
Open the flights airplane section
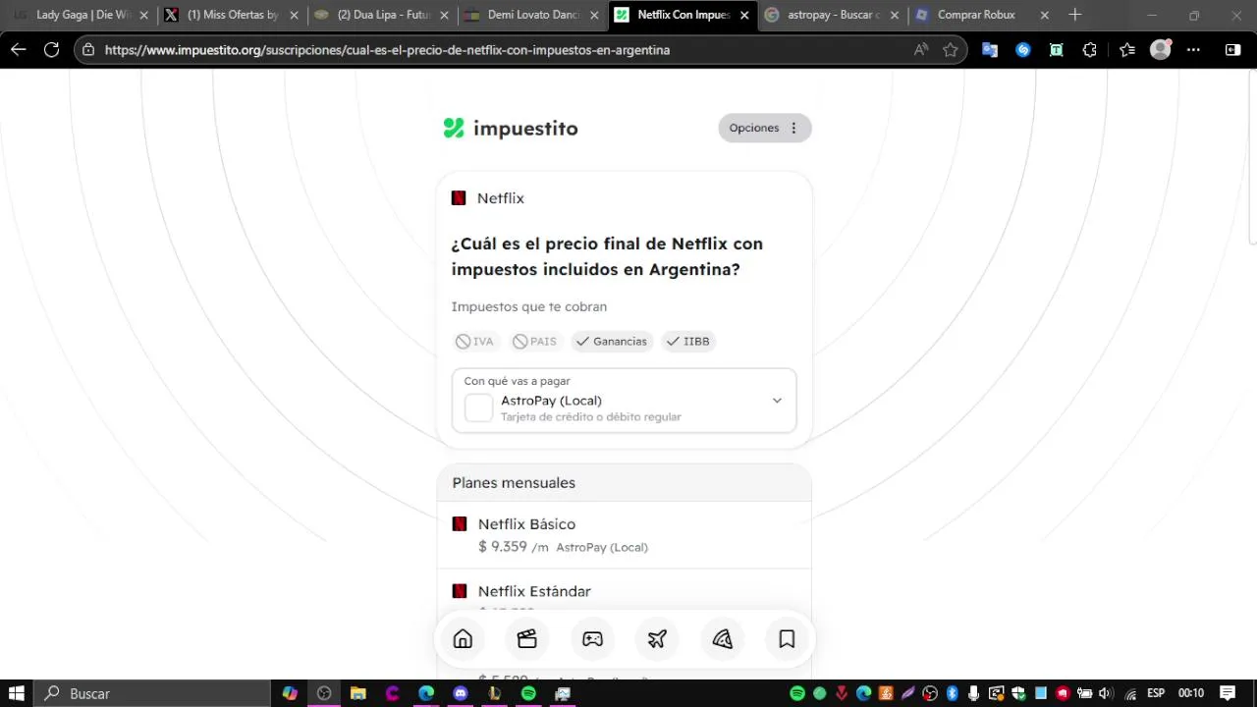pyautogui.click(x=657, y=639)
